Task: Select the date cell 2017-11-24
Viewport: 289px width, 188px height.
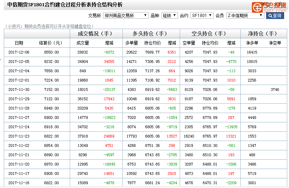Action: tap(19, 127)
